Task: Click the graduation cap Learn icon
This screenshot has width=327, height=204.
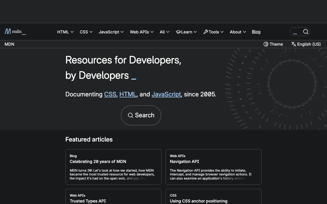Action: point(178,32)
